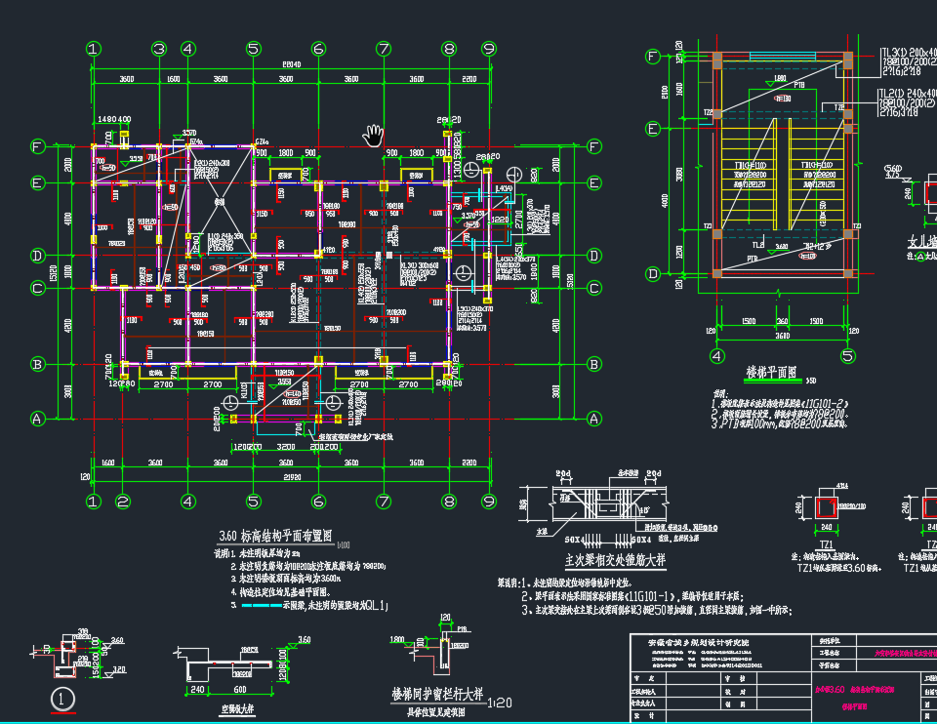Select axis bubble 'E' beside the stair plan

pos(653,129)
